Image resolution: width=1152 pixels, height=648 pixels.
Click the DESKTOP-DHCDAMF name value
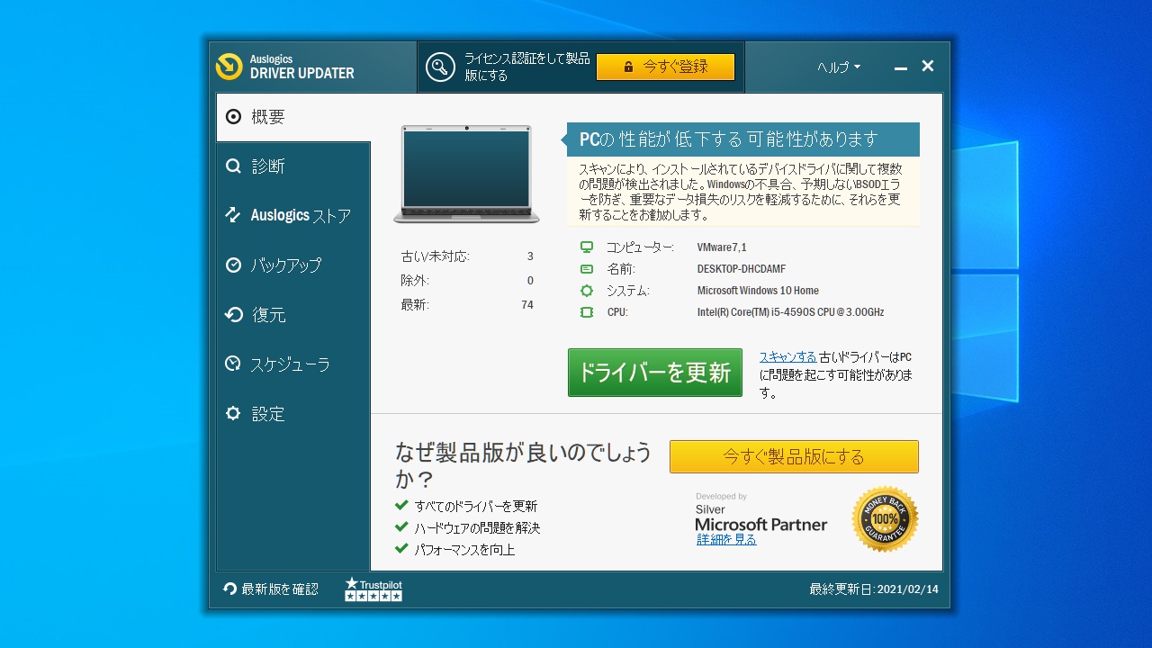[x=741, y=269]
